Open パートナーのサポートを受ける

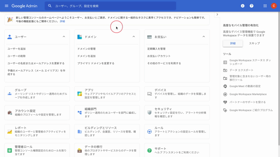click(248, 102)
